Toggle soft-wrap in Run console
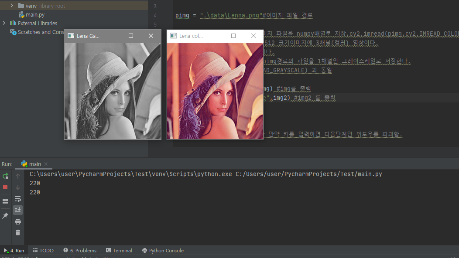 tap(18, 199)
